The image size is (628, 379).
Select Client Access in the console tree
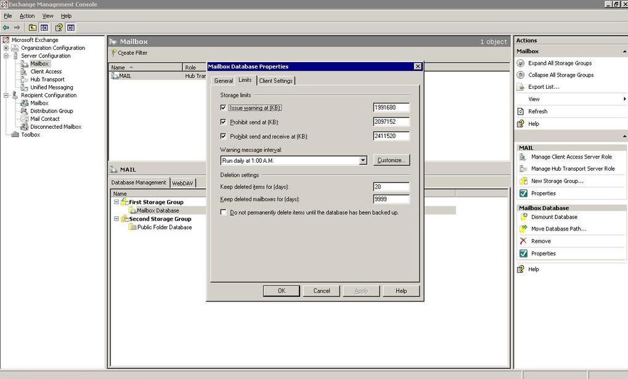coord(46,71)
